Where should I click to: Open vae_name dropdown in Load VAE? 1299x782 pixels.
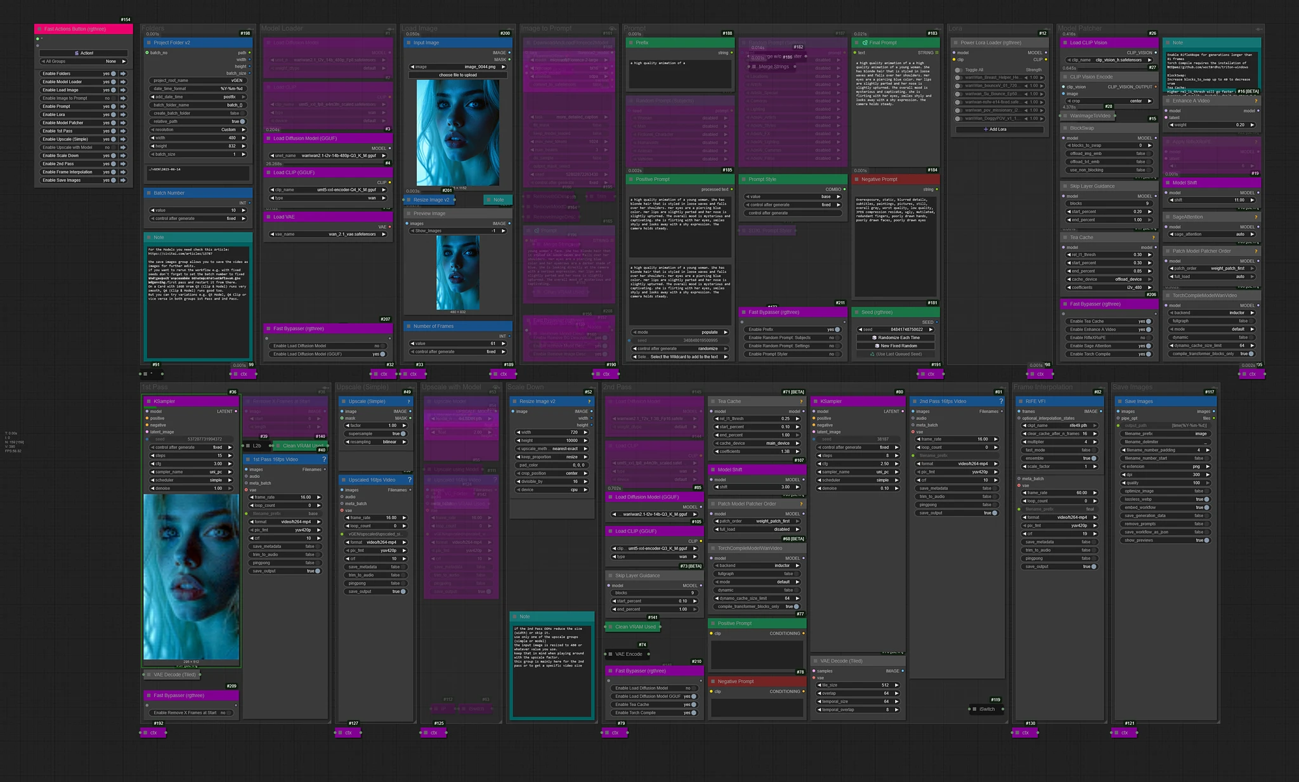[328, 234]
